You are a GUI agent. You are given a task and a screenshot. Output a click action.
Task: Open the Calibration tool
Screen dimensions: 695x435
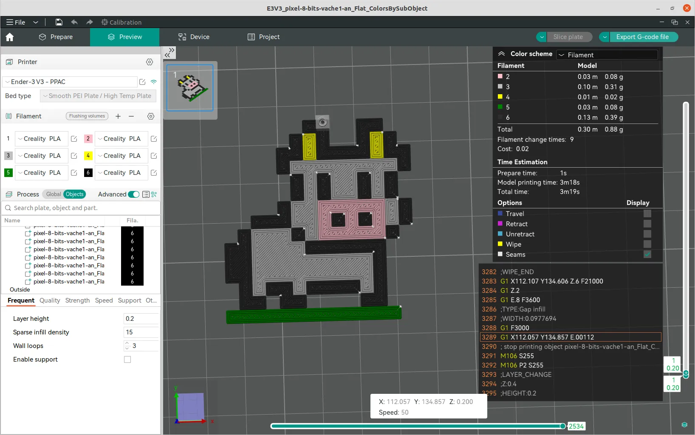click(x=121, y=22)
